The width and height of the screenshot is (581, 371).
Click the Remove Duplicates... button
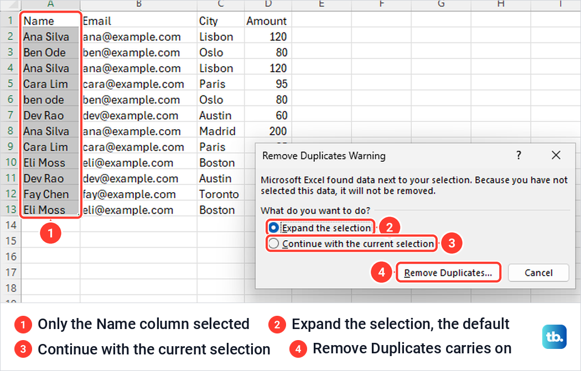[448, 273]
